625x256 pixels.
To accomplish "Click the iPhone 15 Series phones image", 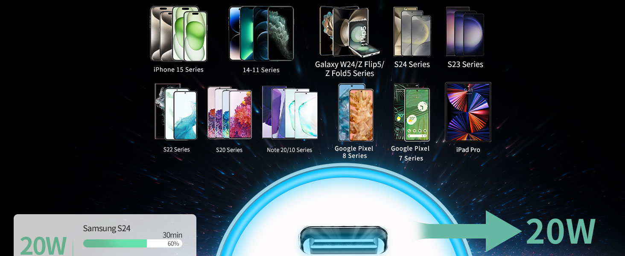I will click(x=178, y=34).
